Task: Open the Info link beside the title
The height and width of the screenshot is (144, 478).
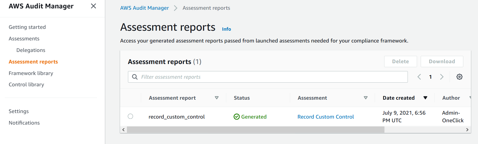Action: 227,29
